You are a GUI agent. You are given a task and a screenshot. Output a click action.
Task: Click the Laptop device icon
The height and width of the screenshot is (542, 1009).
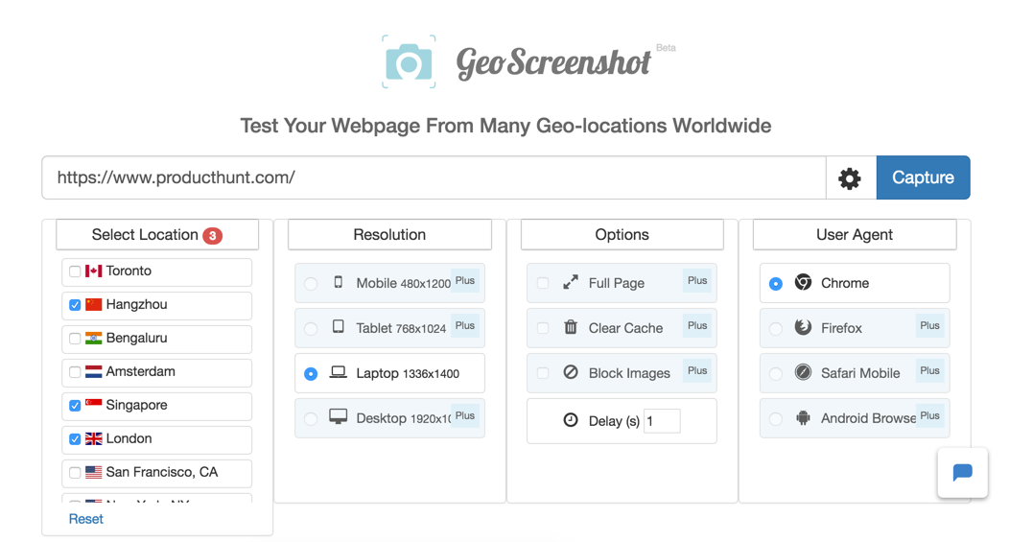pos(339,372)
